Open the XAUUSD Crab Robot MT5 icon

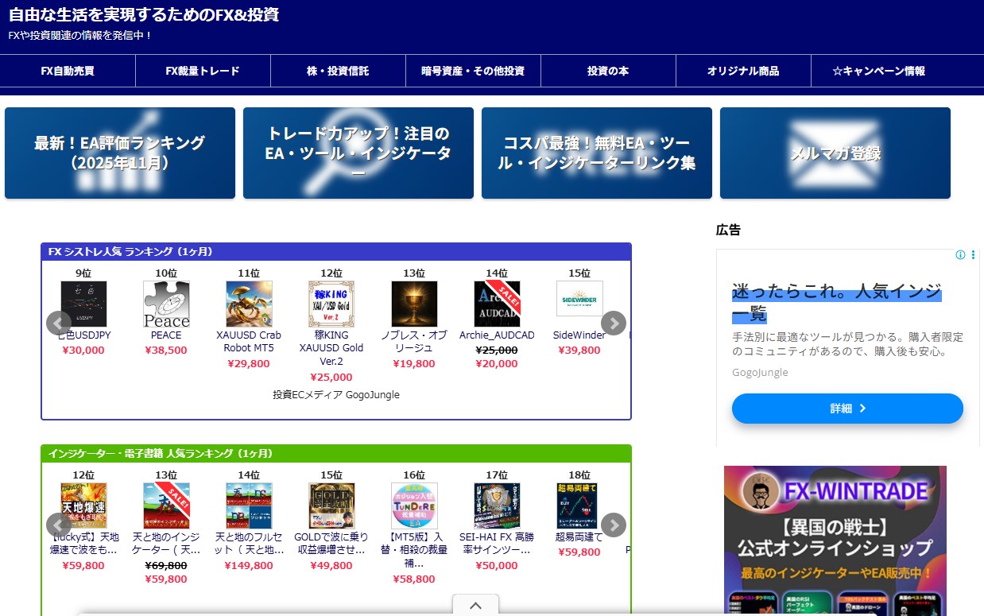click(x=249, y=304)
